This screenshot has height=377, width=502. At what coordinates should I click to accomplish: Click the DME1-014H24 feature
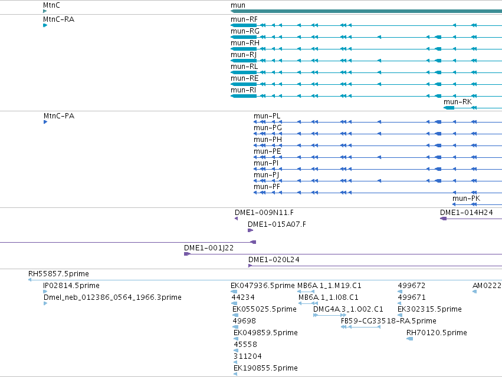pyautogui.click(x=471, y=219)
